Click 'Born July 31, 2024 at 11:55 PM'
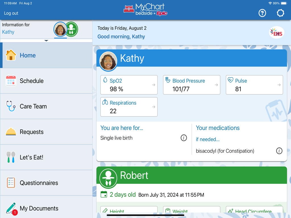 click(x=171, y=195)
